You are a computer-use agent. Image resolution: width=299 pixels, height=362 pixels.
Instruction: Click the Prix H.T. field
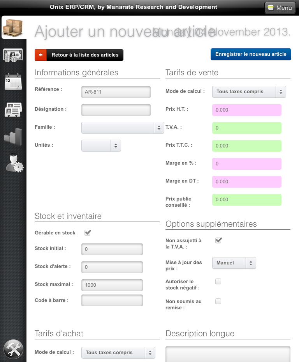pos(247,110)
